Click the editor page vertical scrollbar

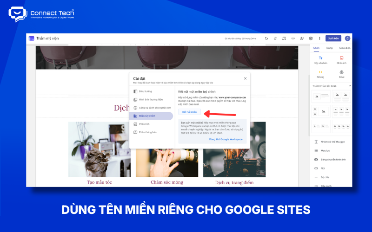click(309, 105)
